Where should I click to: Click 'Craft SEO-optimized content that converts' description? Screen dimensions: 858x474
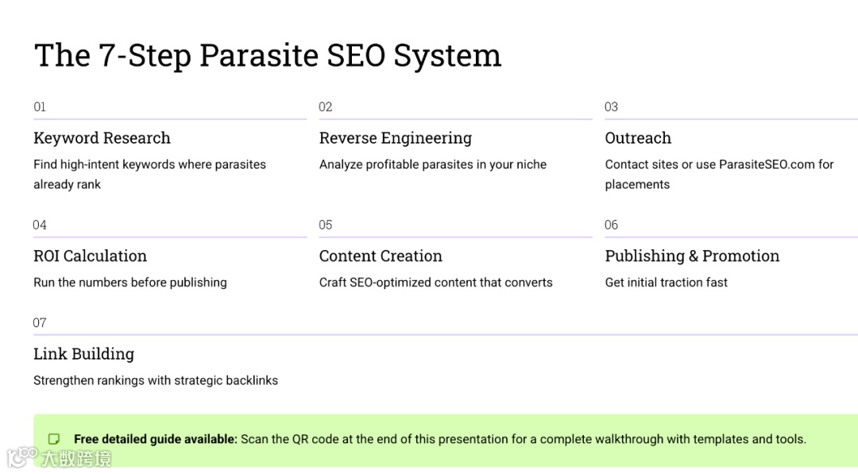(435, 283)
